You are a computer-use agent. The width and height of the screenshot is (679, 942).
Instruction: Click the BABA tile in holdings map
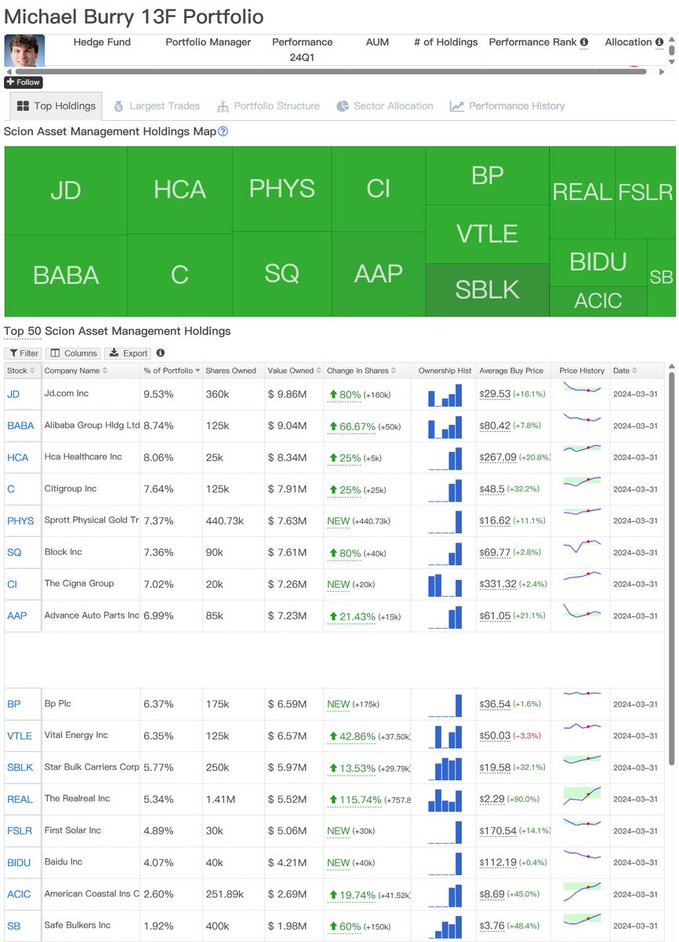[66, 276]
